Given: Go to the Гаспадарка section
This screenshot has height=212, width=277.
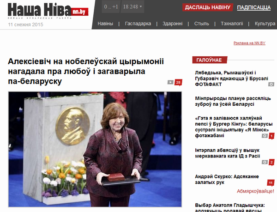Looking at the screenshot, I should click(138, 24).
